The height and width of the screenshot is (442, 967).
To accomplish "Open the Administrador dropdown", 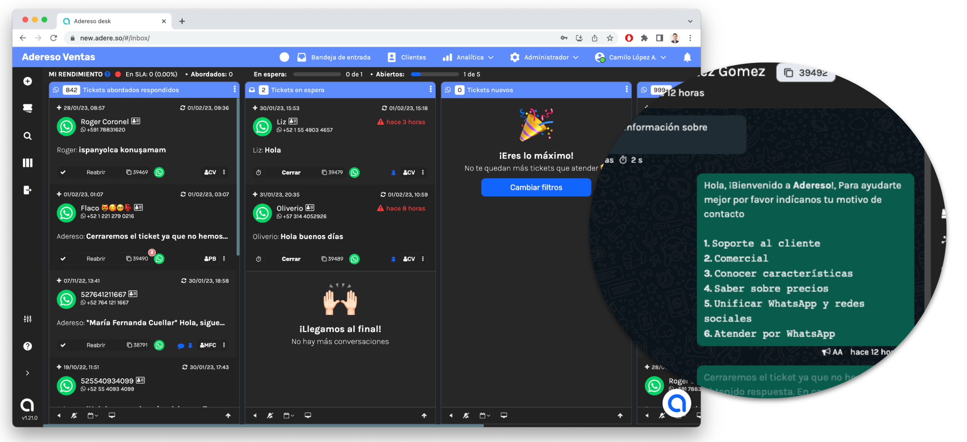I will click(544, 57).
